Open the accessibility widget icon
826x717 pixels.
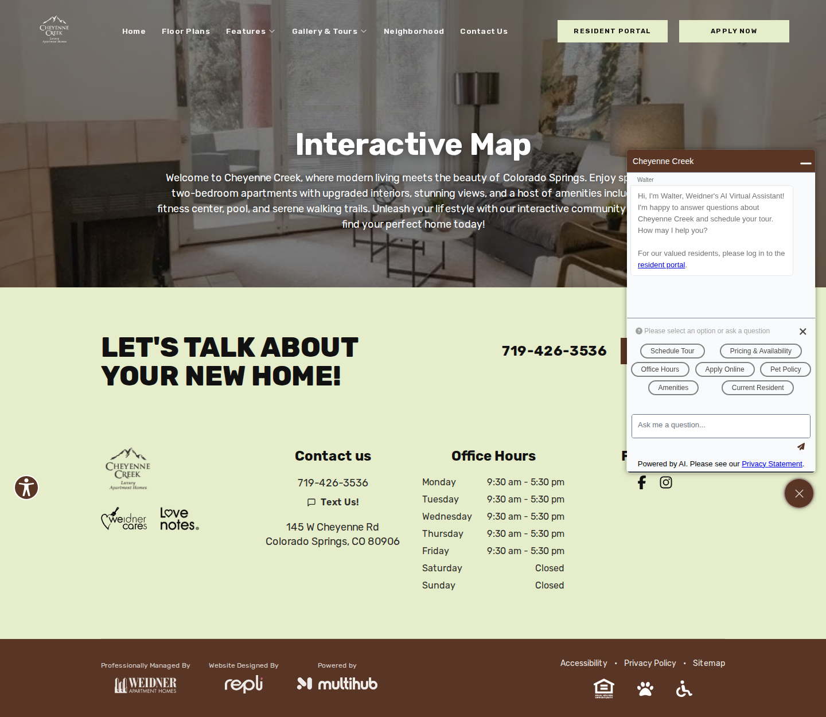[26, 488]
